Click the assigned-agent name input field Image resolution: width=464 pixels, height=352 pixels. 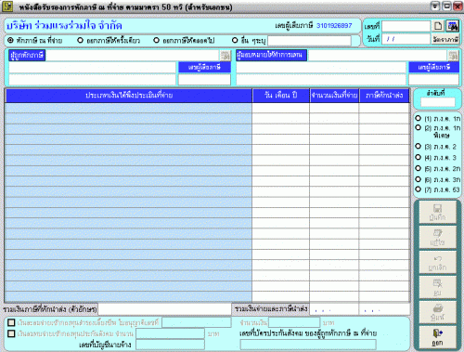378,56
